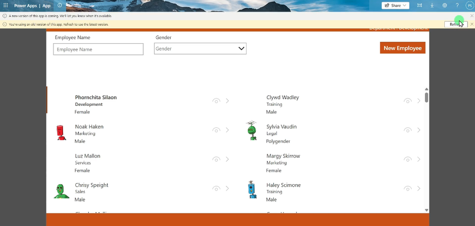Select the Luz Mallon name
This screenshot has width=475, height=226.
click(88, 156)
